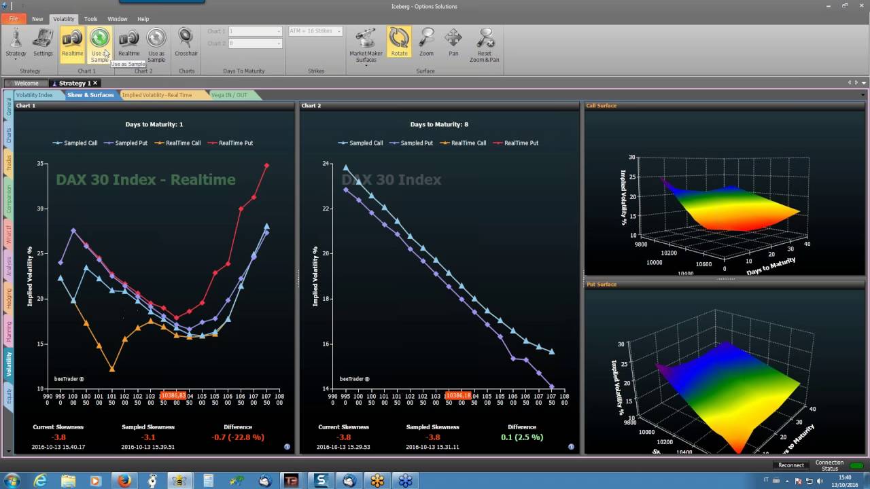Open the Strategy ribbon dropdown
Screen dimensions: 870x489
pyautogui.click(x=16, y=43)
